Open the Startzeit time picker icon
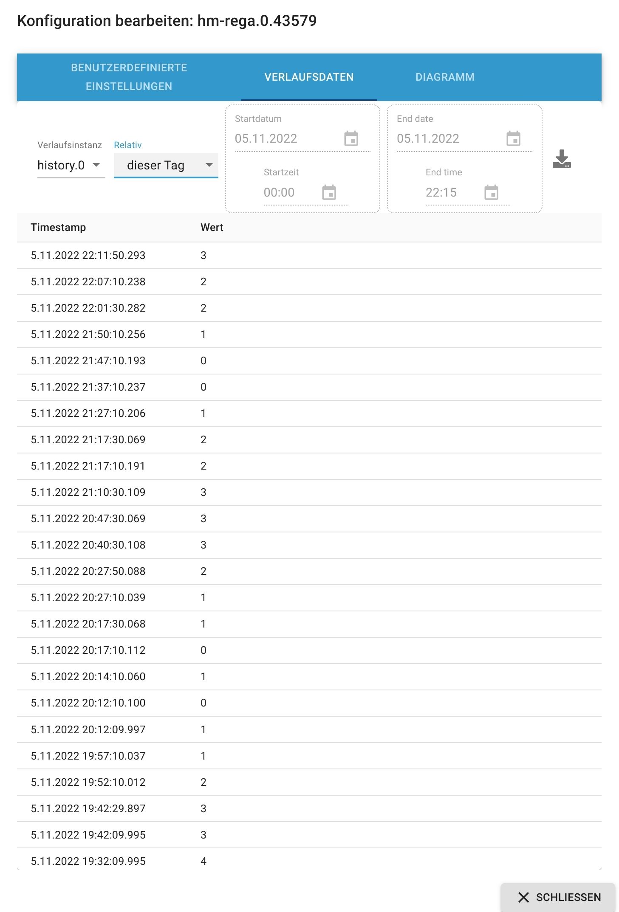 pyautogui.click(x=329, y=192)
